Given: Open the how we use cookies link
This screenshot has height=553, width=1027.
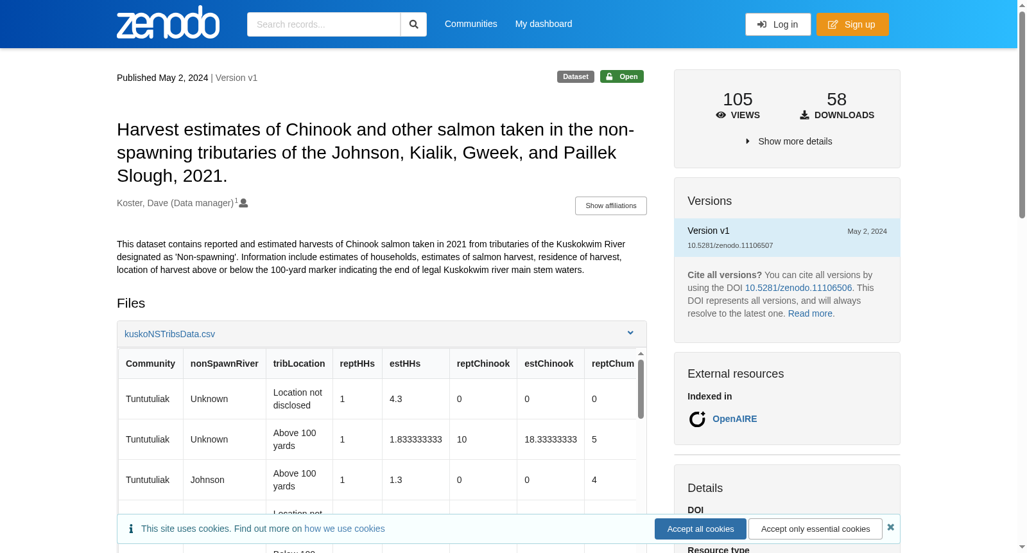Looking at the screenshot, I should pos(345,529).
